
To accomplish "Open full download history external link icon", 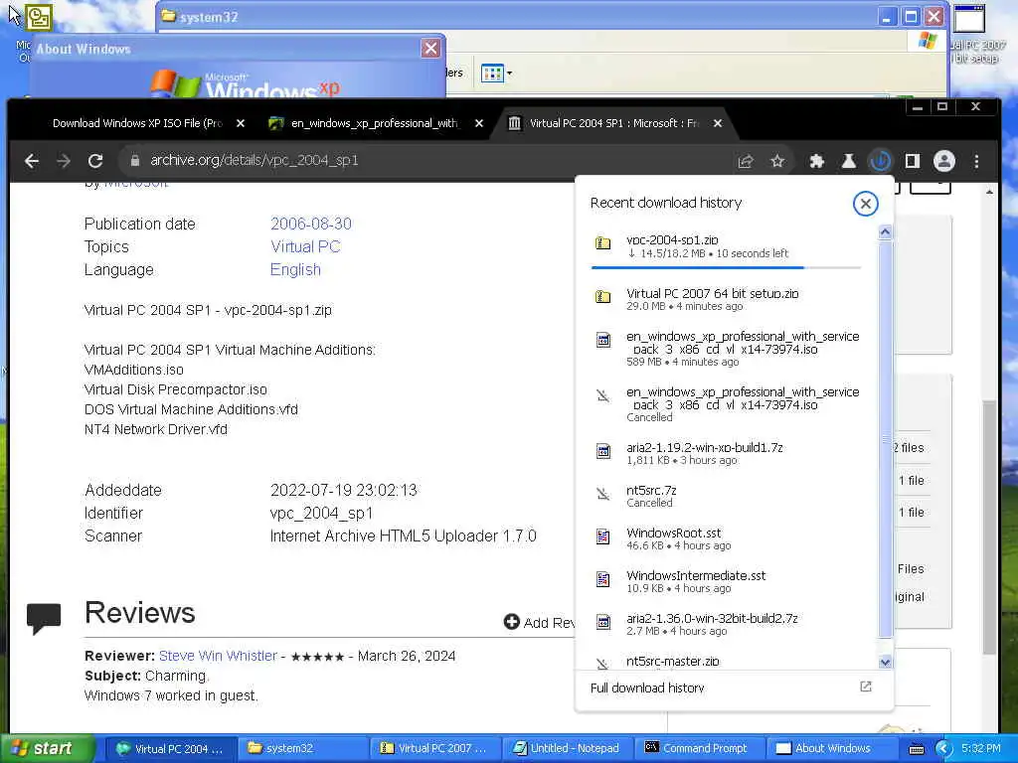I will pyautogui.click(x=866, y=687).
